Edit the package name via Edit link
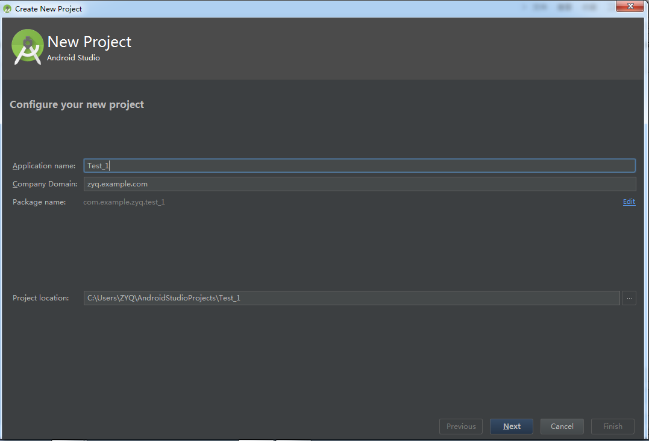The width and height of the screenshot is (649, 441). 629,202
